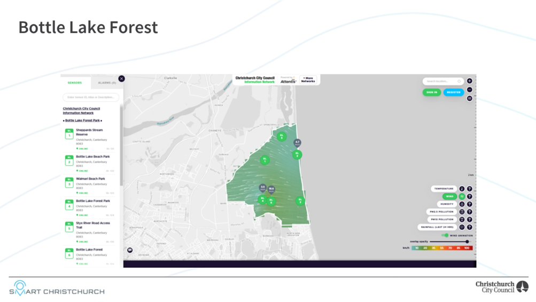Screen dimensions: 536x302
Task: Expand the More Networks dropdown
Action: tap(308, 80)
